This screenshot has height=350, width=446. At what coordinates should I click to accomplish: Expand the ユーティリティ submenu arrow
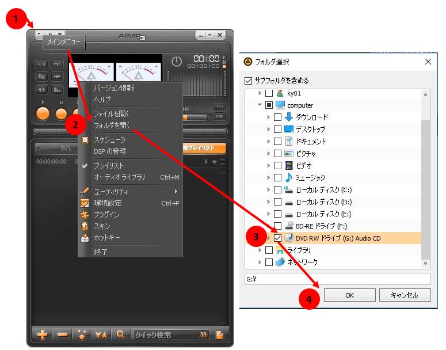[176, 192]
